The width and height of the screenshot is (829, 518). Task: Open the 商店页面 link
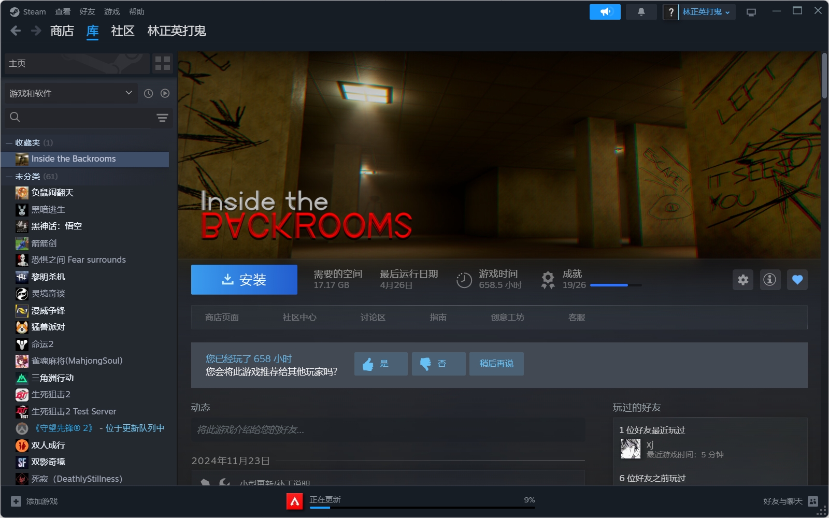(222, 317)
